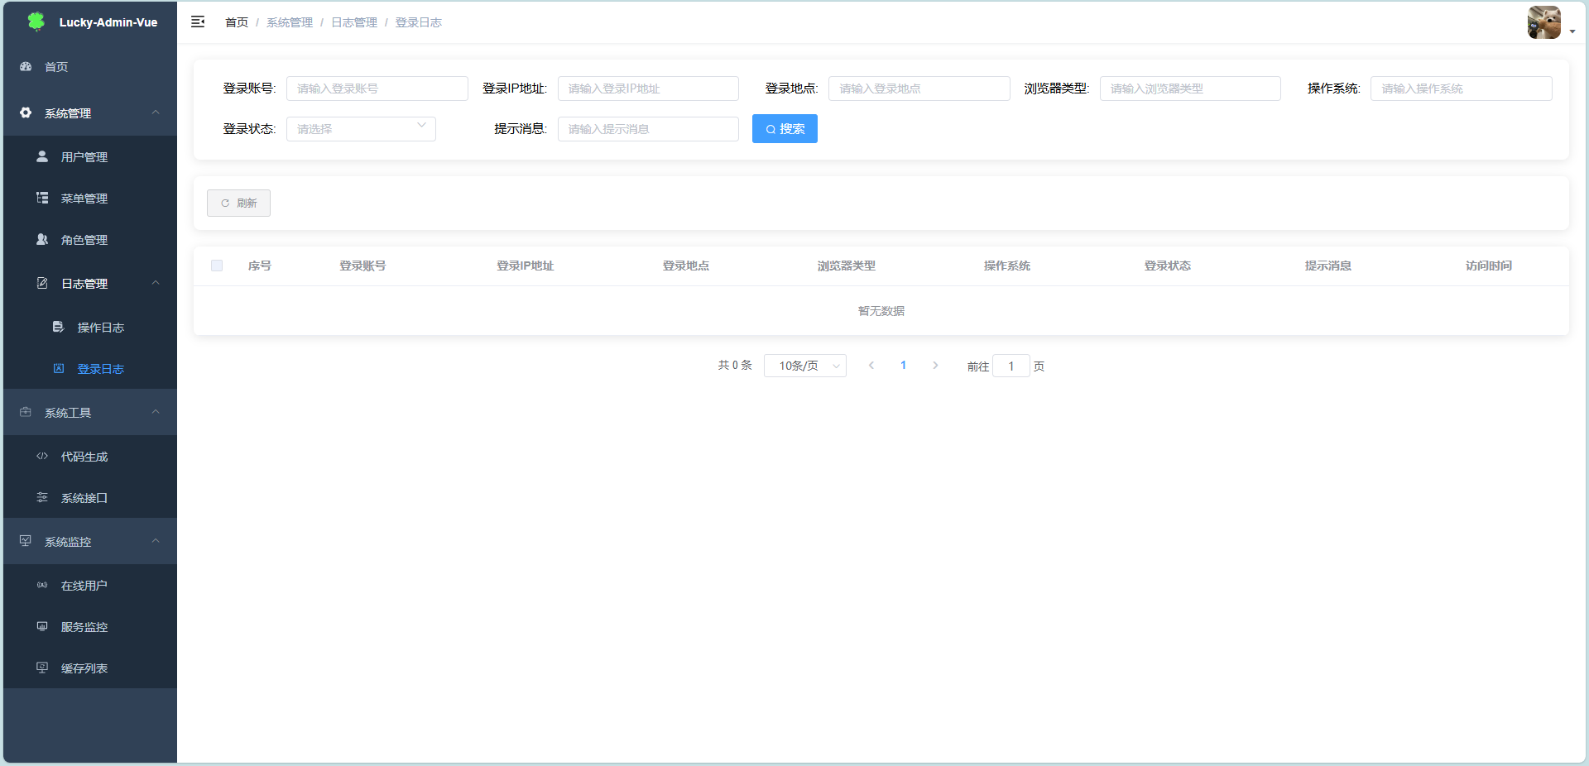This screenshot has height=766, width=1589.
Task: Focus the 浏览器类型 input field
Action: 1190,89
